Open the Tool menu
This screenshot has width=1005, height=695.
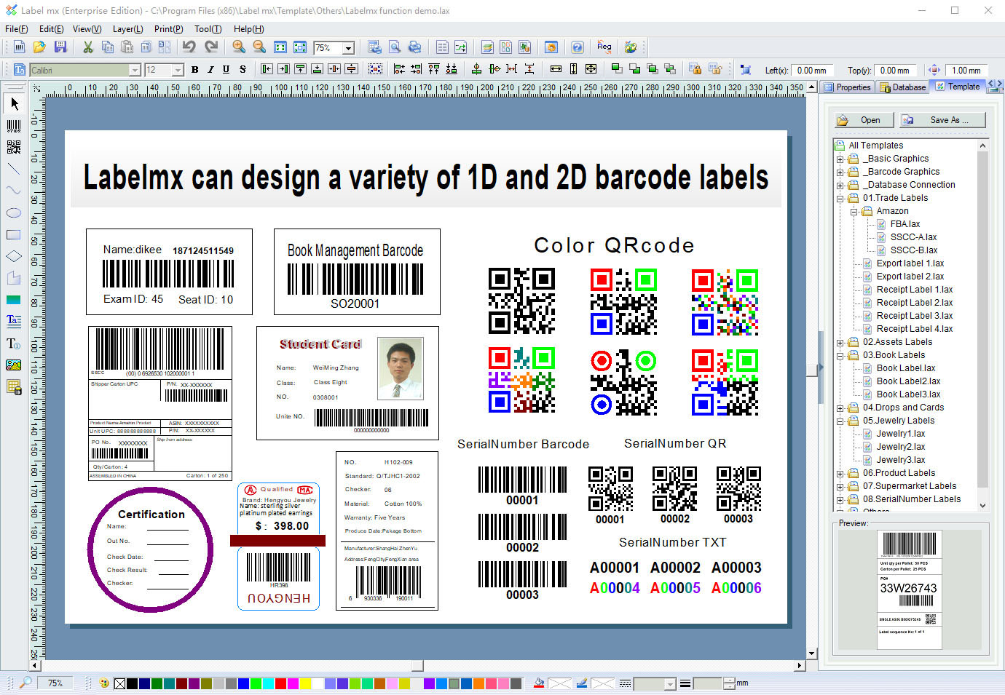click(208, 29)
